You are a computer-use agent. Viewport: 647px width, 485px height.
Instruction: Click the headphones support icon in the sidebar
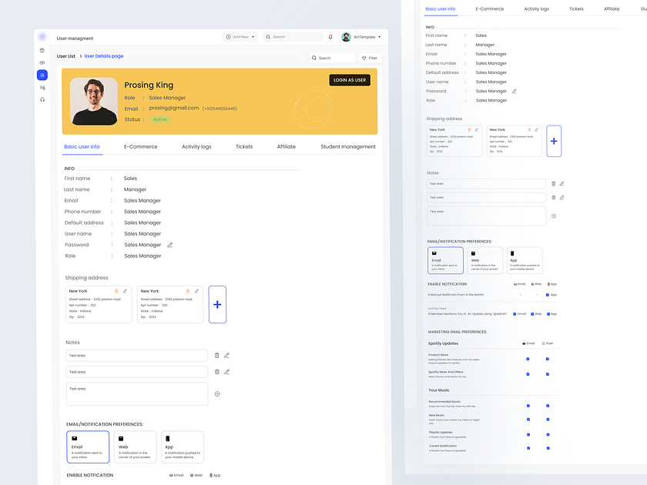tap(42, 99)
